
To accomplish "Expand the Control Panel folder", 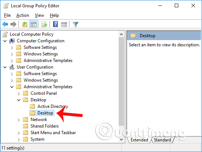I will click(19, 94).
